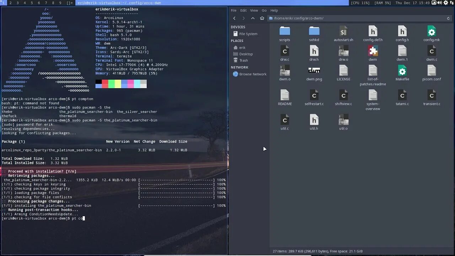Go forward in file manager history
Viewport: 455px width, 256px height.
point(243,18)
